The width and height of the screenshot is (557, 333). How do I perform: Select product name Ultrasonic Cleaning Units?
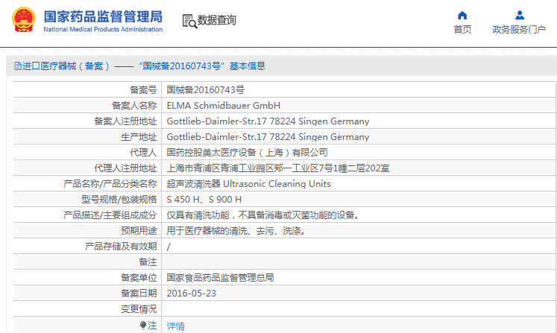pos(277,183)
